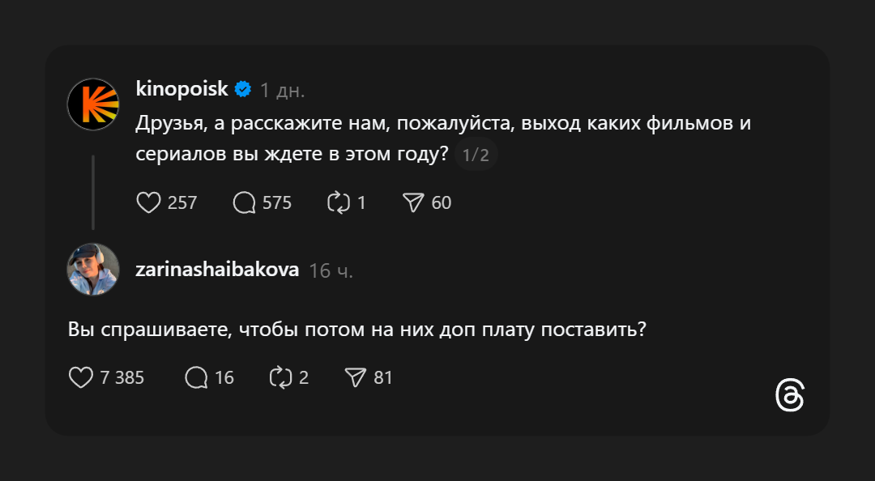Share the kinopoisk post via send icon
875x481 pixels.
414,202
